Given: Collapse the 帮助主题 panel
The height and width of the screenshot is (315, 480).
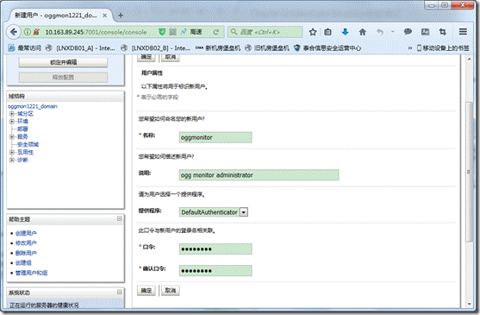Looking at the screenshot, I should (120, 218).
